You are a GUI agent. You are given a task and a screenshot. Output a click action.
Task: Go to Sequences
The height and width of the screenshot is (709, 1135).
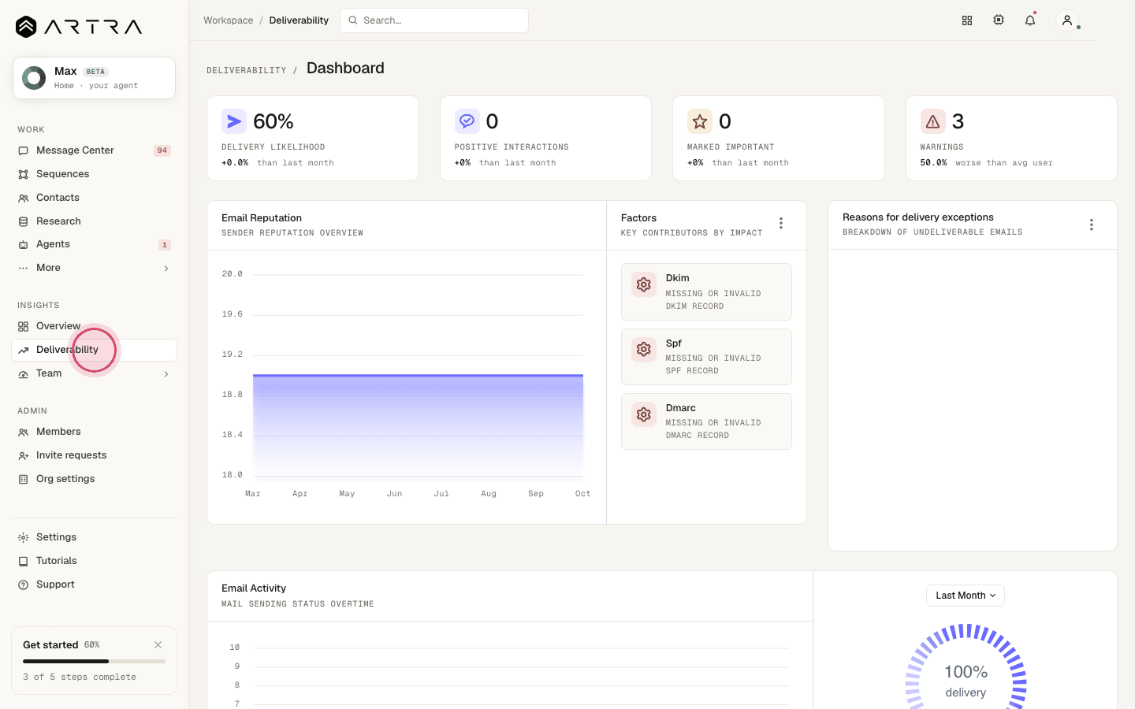tap(95, 174)
